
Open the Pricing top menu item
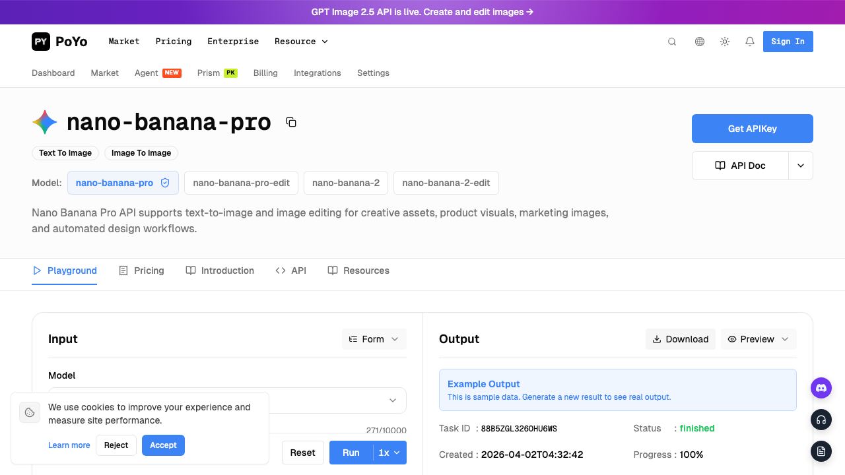[174, 41]
